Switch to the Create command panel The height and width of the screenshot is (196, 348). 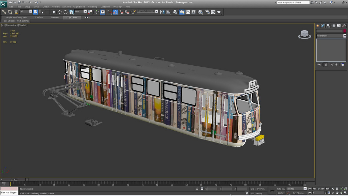tap(318, 26)
